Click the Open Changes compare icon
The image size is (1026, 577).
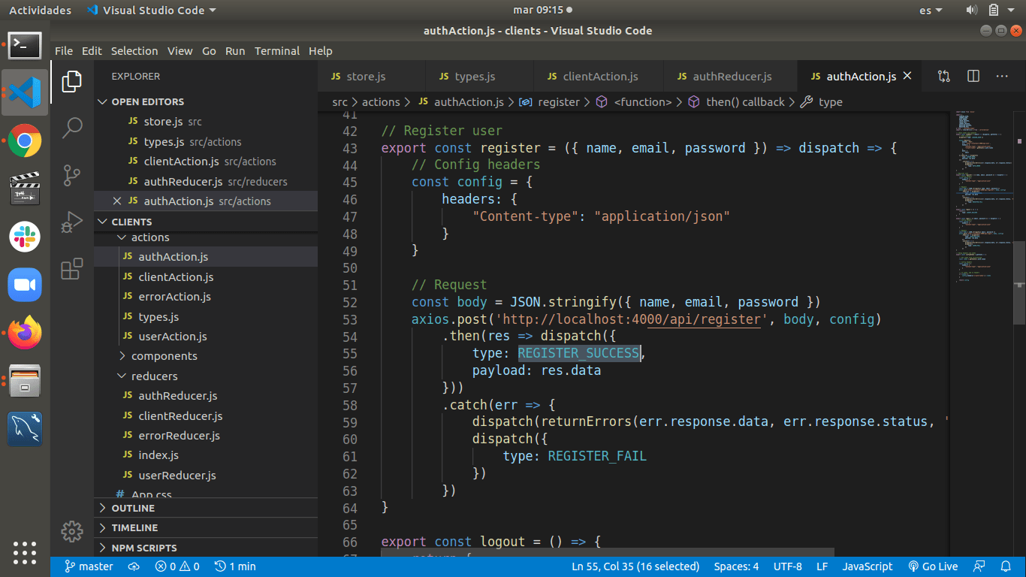(944, 76)
